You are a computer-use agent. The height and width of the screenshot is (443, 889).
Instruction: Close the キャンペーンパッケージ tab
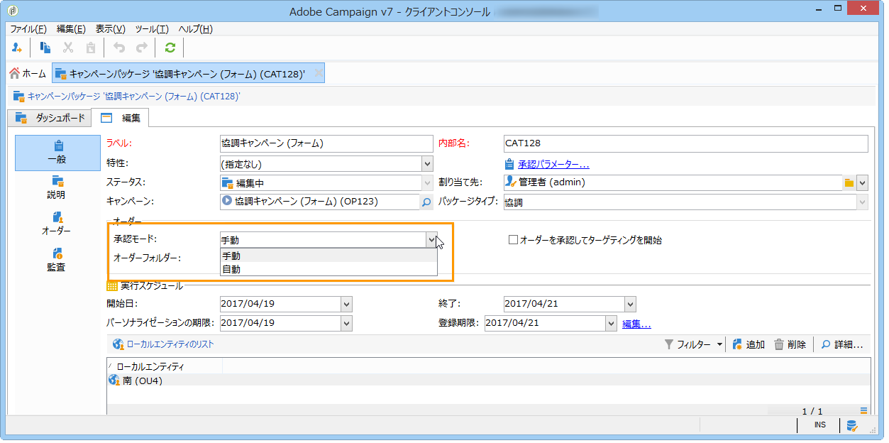[319, 73]
